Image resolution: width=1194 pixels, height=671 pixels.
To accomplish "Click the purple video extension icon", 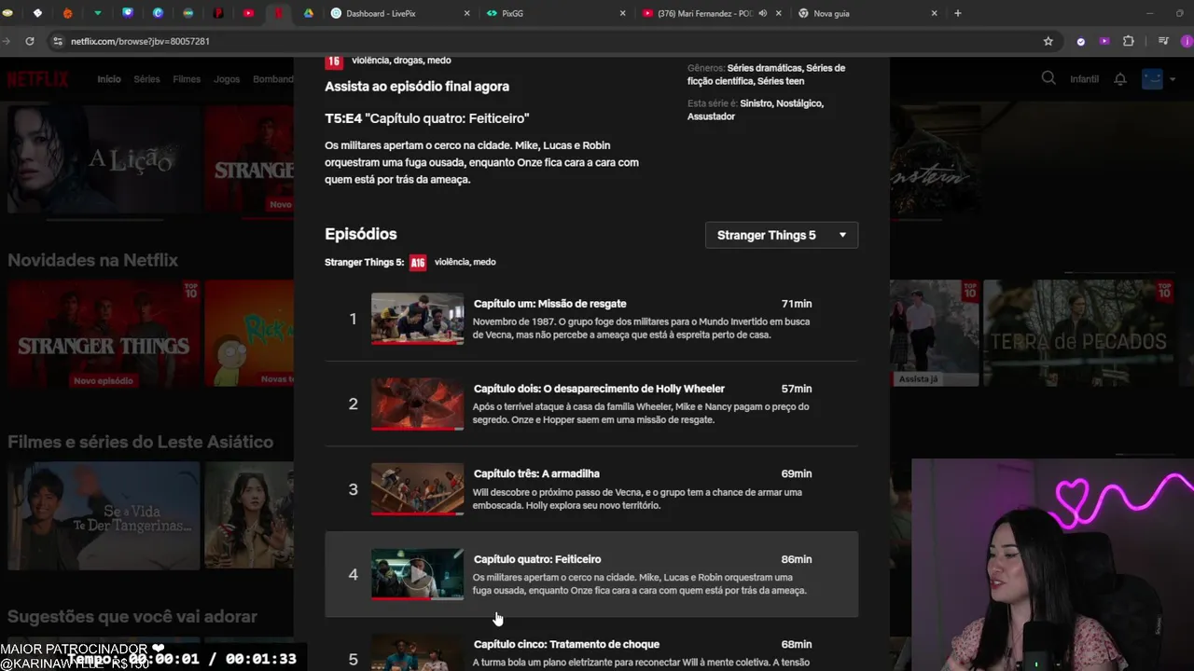I will (1104, 41).
